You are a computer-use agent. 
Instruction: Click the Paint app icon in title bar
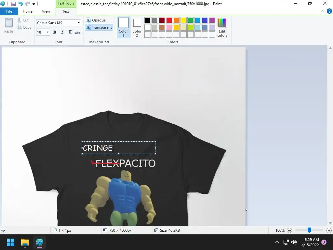pyautogui.click(x=3, y=4)
